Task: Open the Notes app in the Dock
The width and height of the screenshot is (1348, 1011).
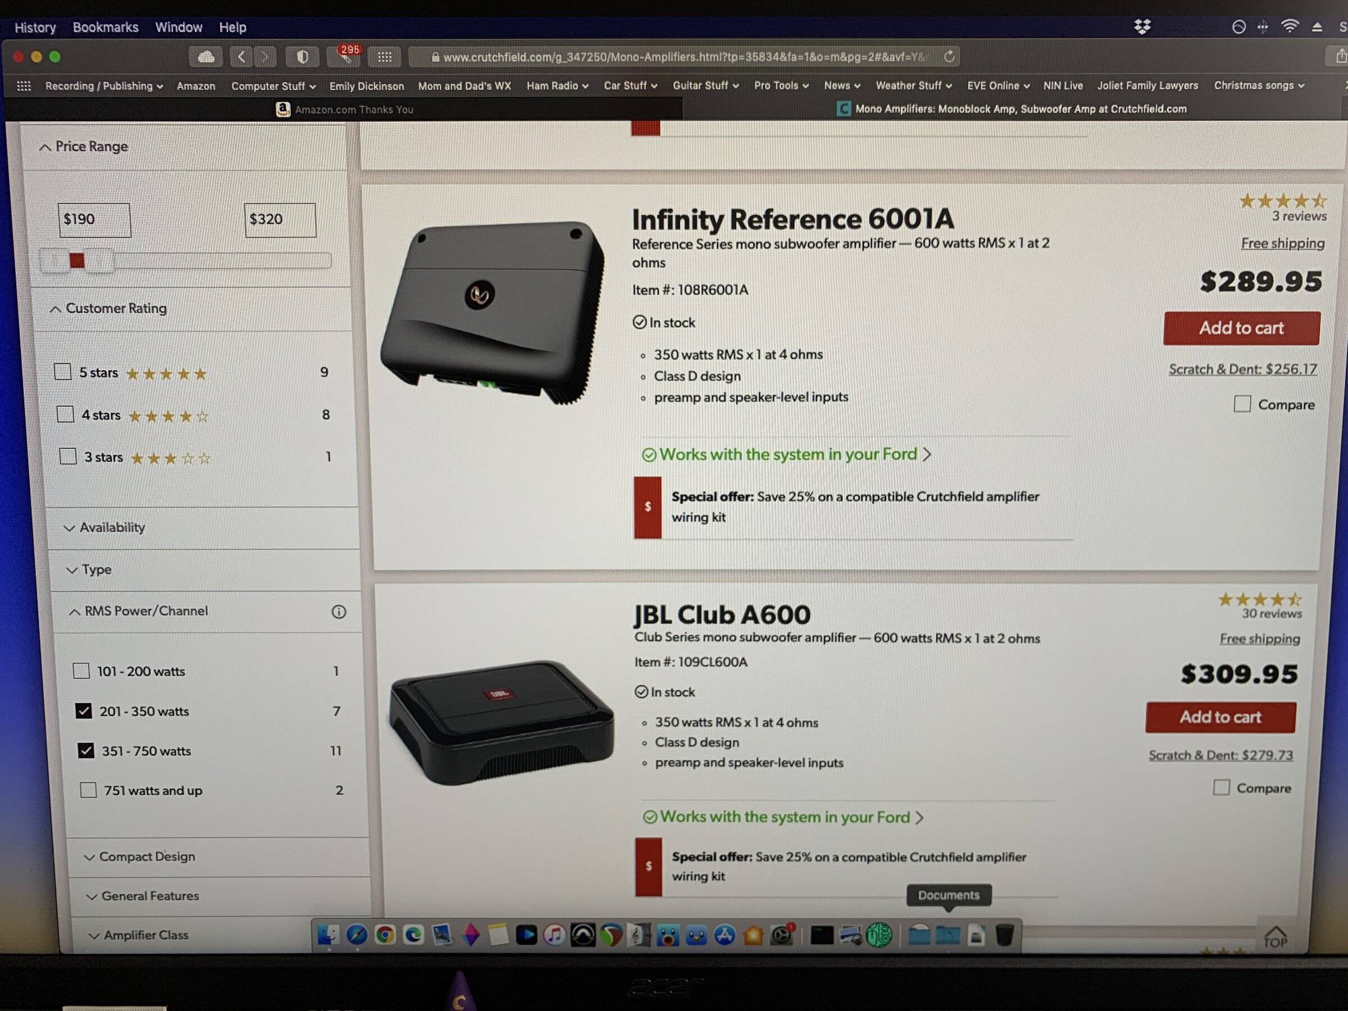Action: [498, 934]
